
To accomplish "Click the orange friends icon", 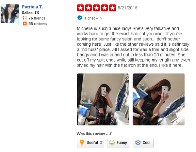I will click(x=24, y=18).
